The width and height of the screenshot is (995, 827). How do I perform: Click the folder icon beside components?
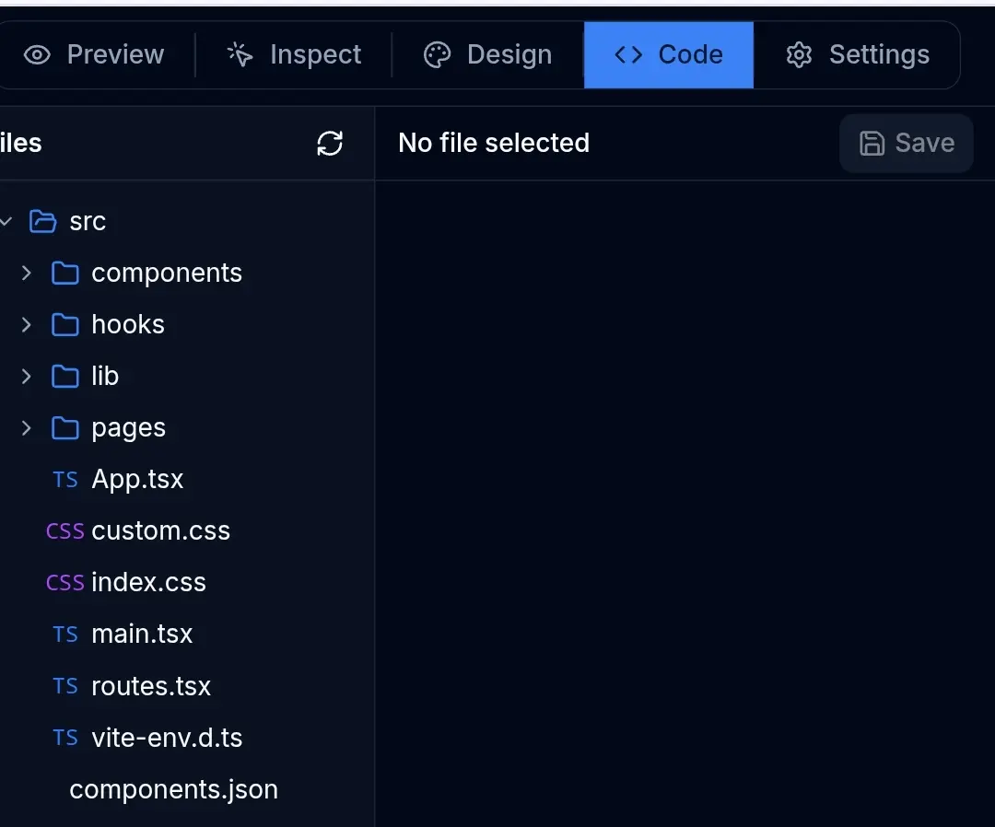click(x=64, y=273)
